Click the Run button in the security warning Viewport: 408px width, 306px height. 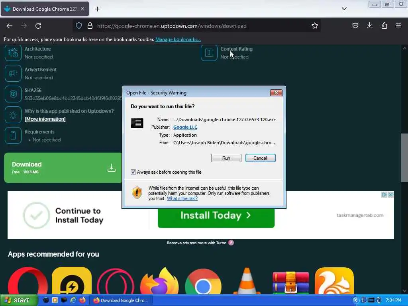pyautogui.click(x=226, y=158)
